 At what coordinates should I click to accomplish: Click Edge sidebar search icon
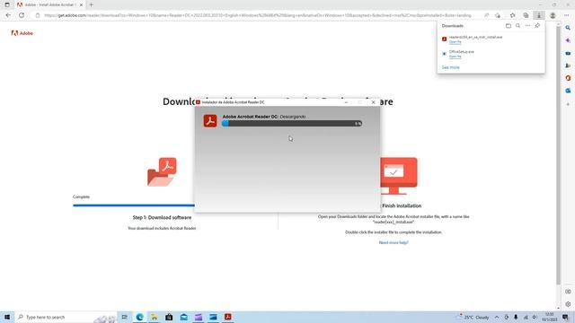click(568, 28)
